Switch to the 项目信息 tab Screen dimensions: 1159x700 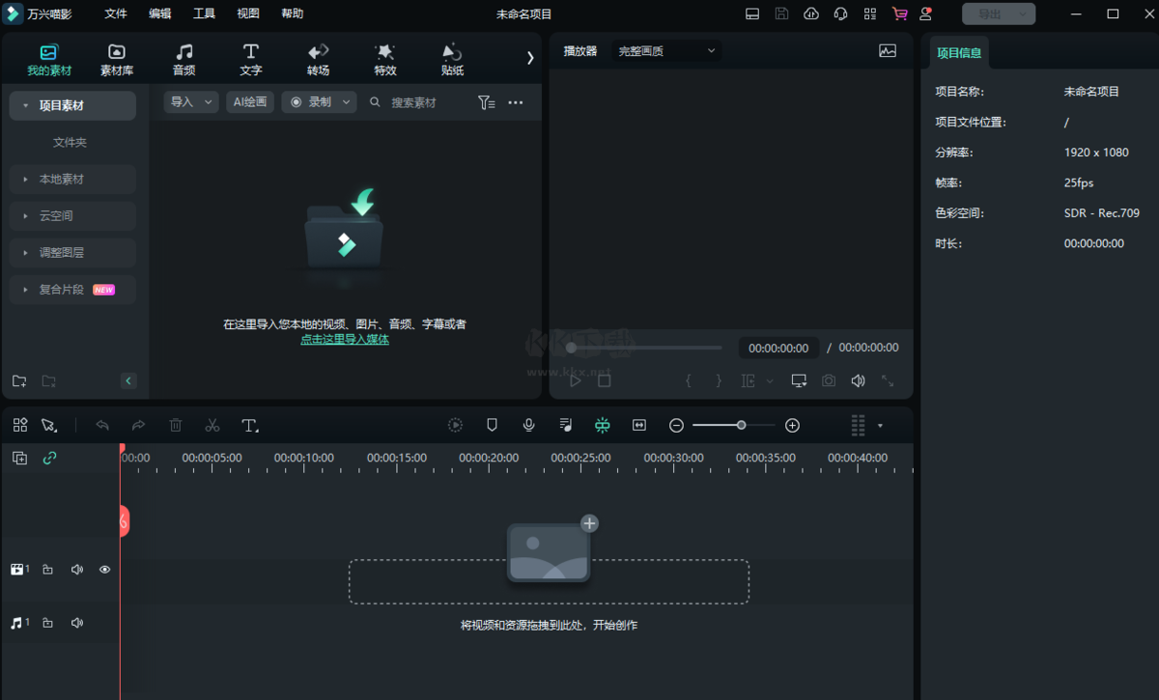(x=959, y=53)
